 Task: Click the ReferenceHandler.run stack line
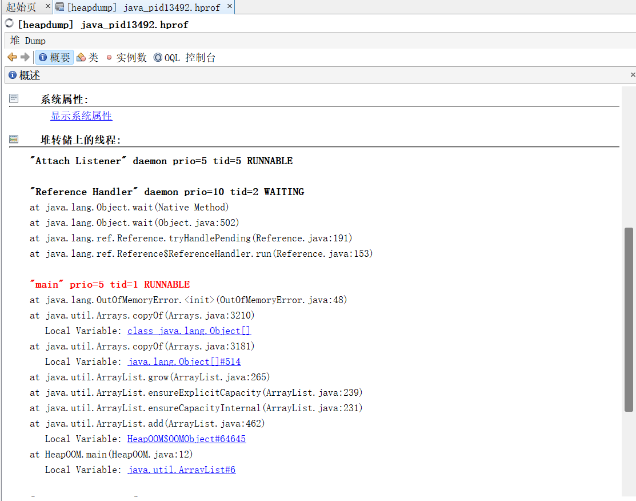click(201, 254)
